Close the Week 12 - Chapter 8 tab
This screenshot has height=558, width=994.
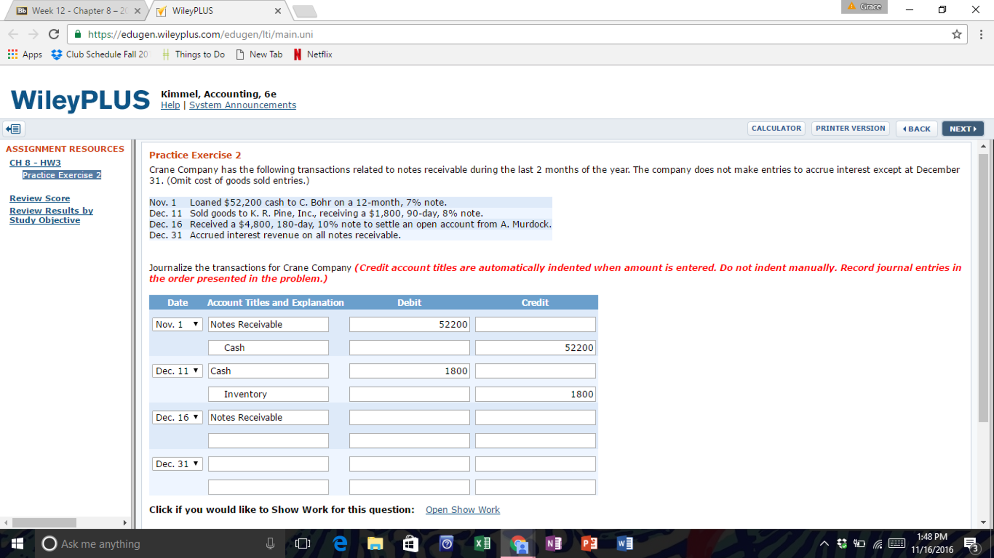click(137, 11)
